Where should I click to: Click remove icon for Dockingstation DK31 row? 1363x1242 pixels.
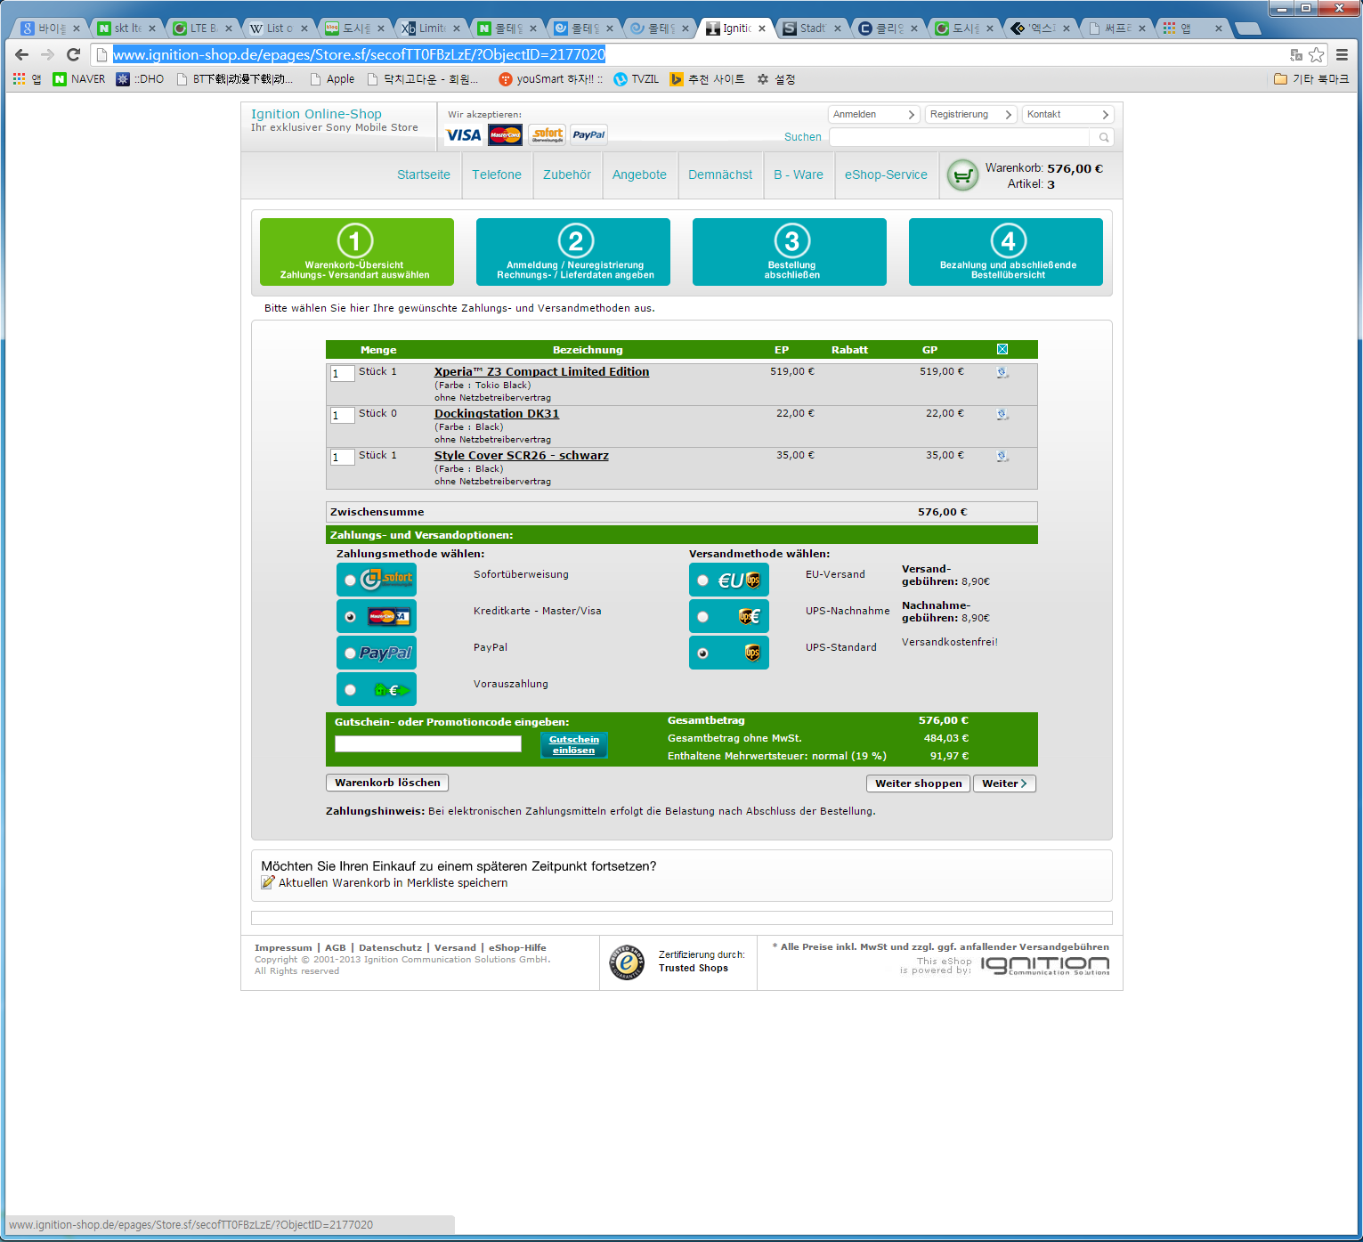(1002, 414)
